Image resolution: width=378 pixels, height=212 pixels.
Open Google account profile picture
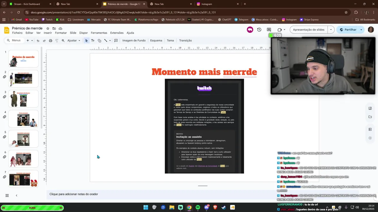[x=371, y=30]
